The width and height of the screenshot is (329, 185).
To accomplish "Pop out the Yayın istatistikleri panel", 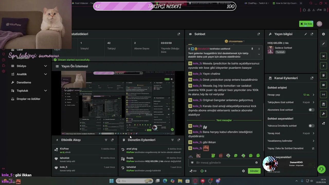I will coord(179,34).
